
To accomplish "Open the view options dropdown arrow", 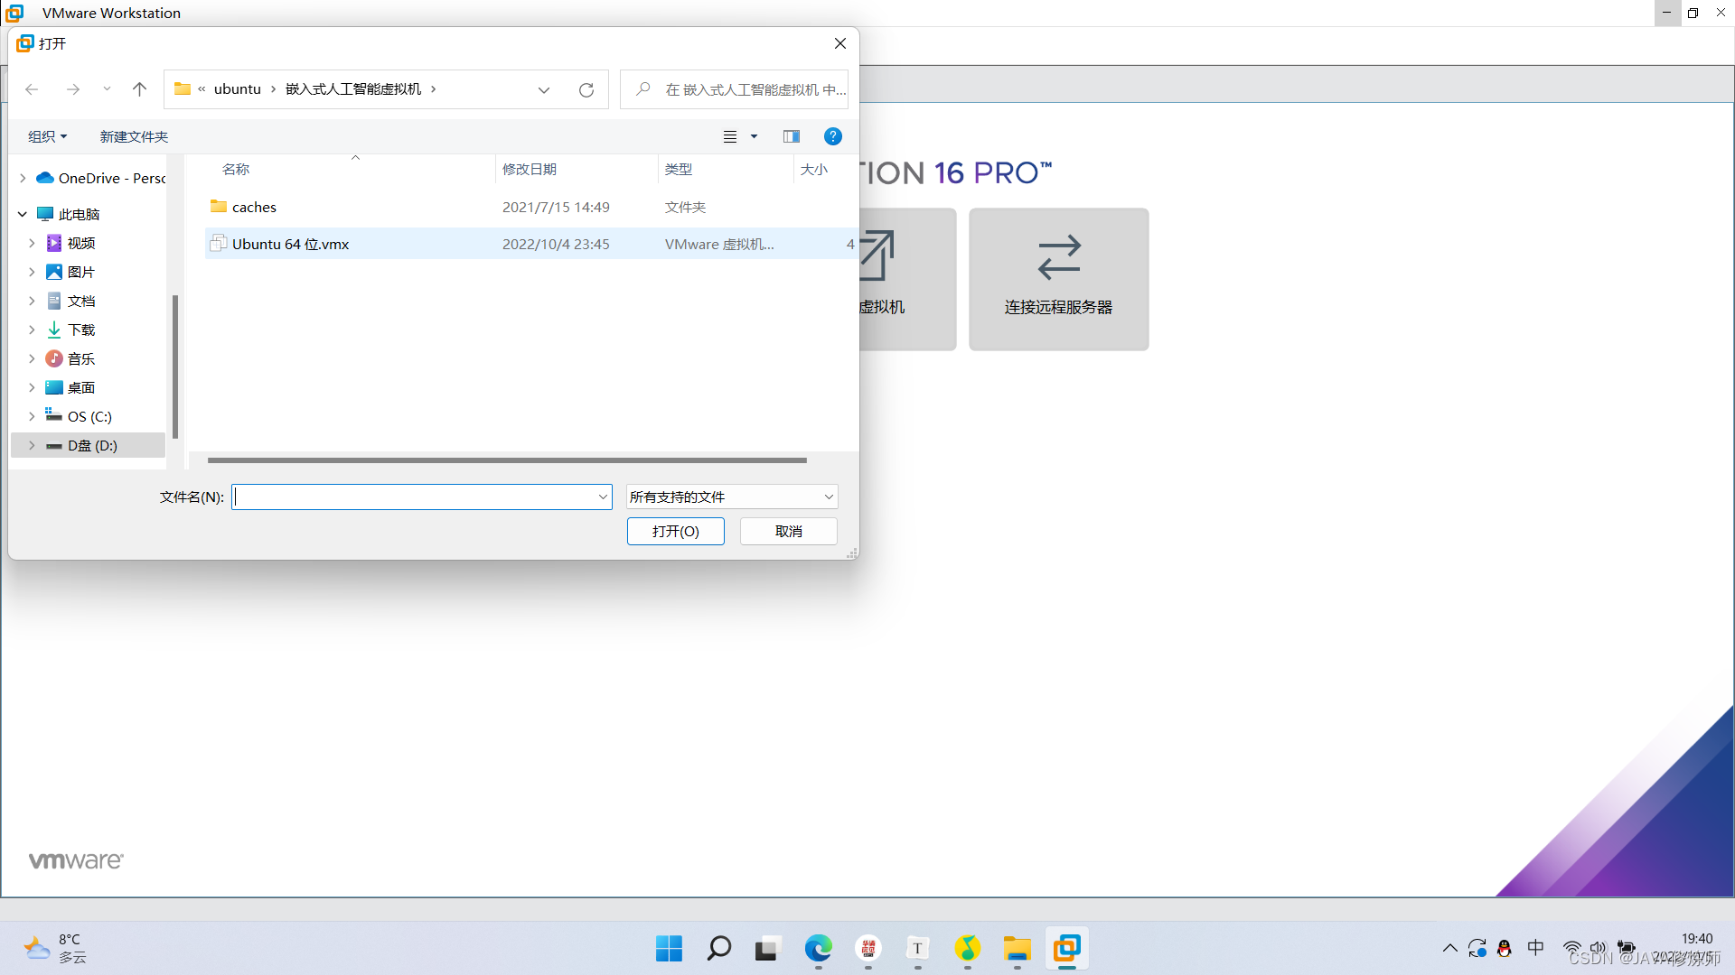I will [x=754, y=136].
